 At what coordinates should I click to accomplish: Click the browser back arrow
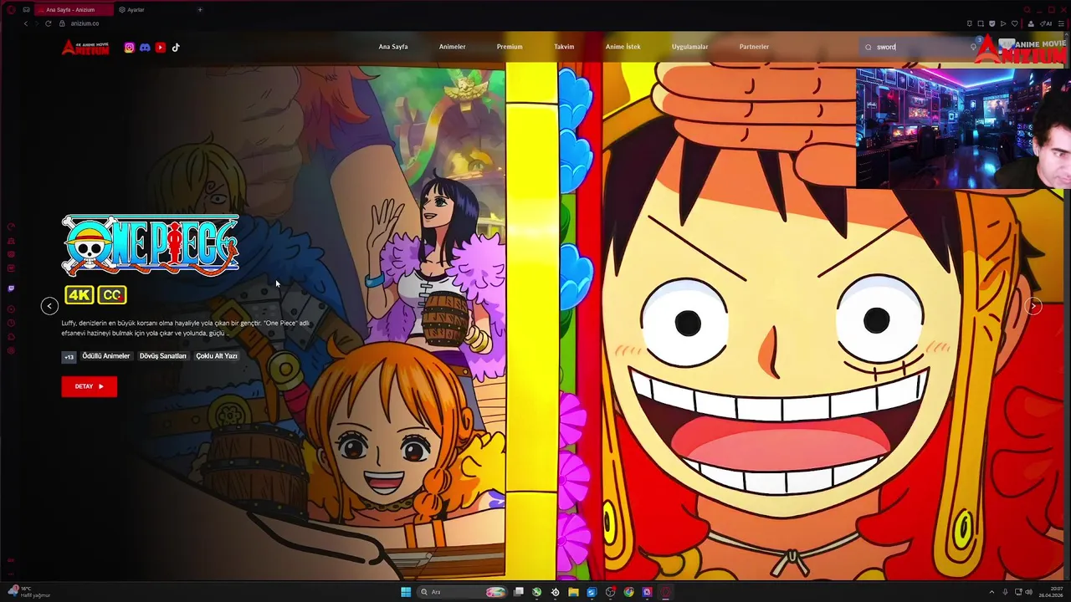tap(26, 23)
